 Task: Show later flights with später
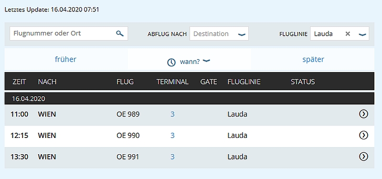(313, 59)
